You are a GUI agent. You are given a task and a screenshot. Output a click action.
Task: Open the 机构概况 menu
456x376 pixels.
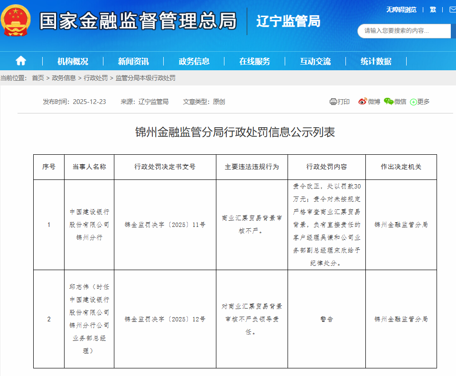73,61
